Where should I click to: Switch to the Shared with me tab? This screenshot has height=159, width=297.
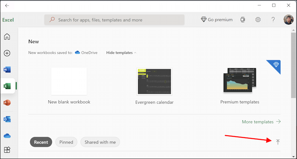100,142
